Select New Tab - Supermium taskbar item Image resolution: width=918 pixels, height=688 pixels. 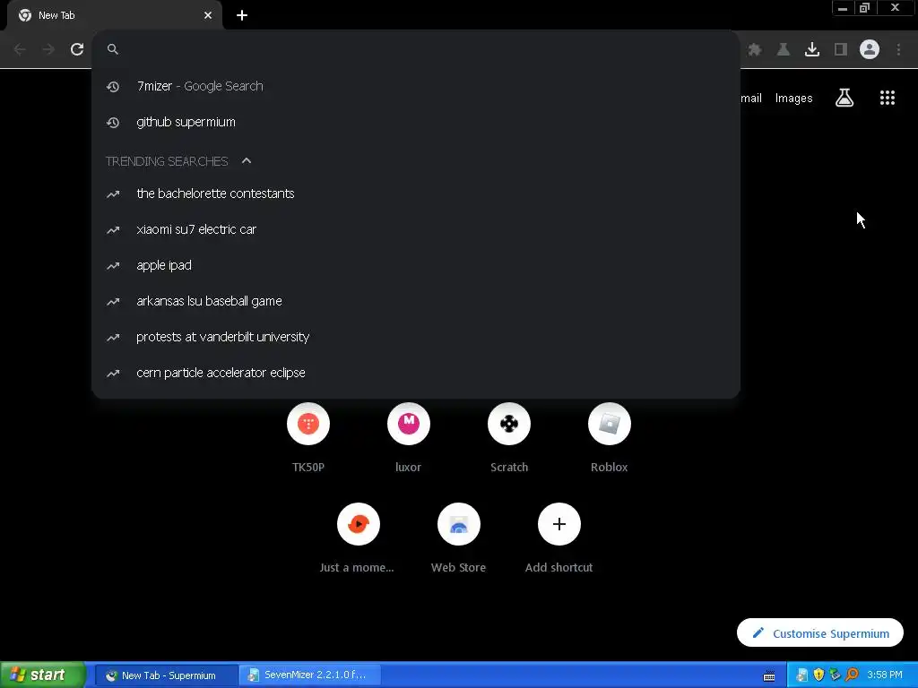pyautogui.click(x=166, y=675)
